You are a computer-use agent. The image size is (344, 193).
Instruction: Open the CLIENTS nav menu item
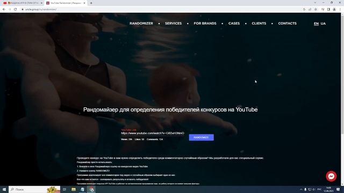click(259, 24)
